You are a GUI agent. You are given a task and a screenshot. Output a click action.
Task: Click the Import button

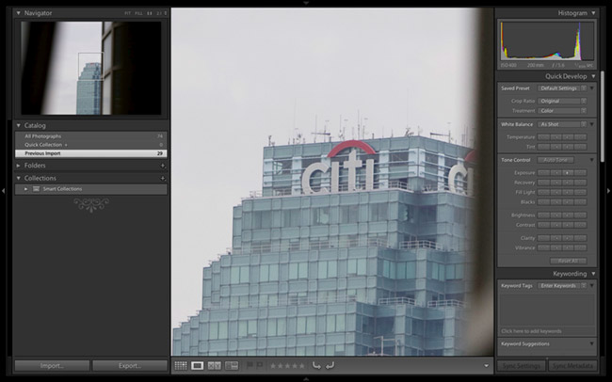52,366
